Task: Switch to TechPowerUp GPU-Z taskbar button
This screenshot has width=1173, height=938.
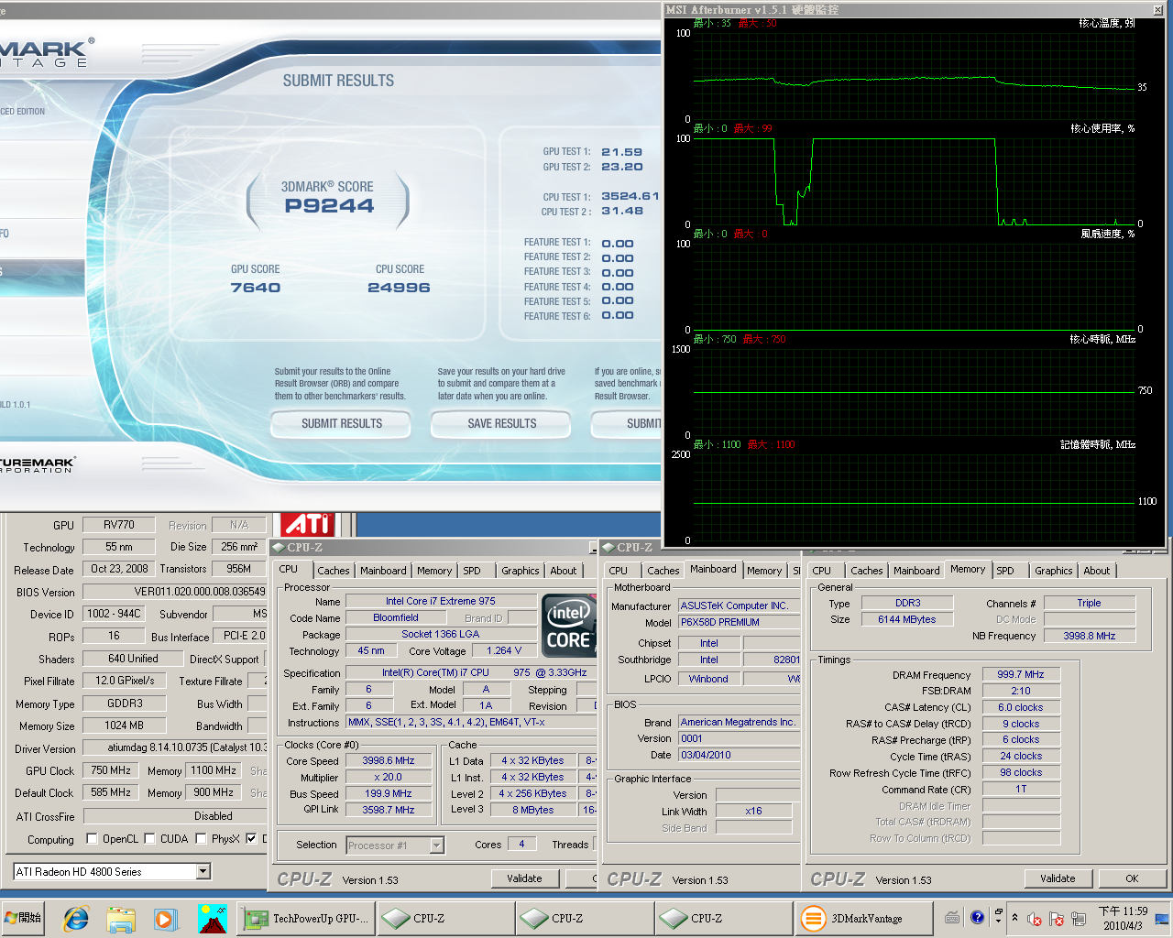Action: [306, 918]
